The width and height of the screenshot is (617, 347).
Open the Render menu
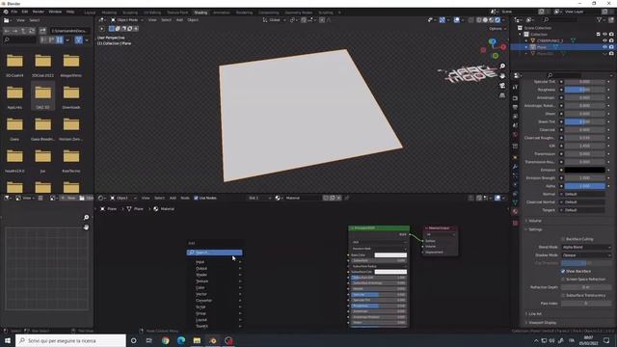39,12
